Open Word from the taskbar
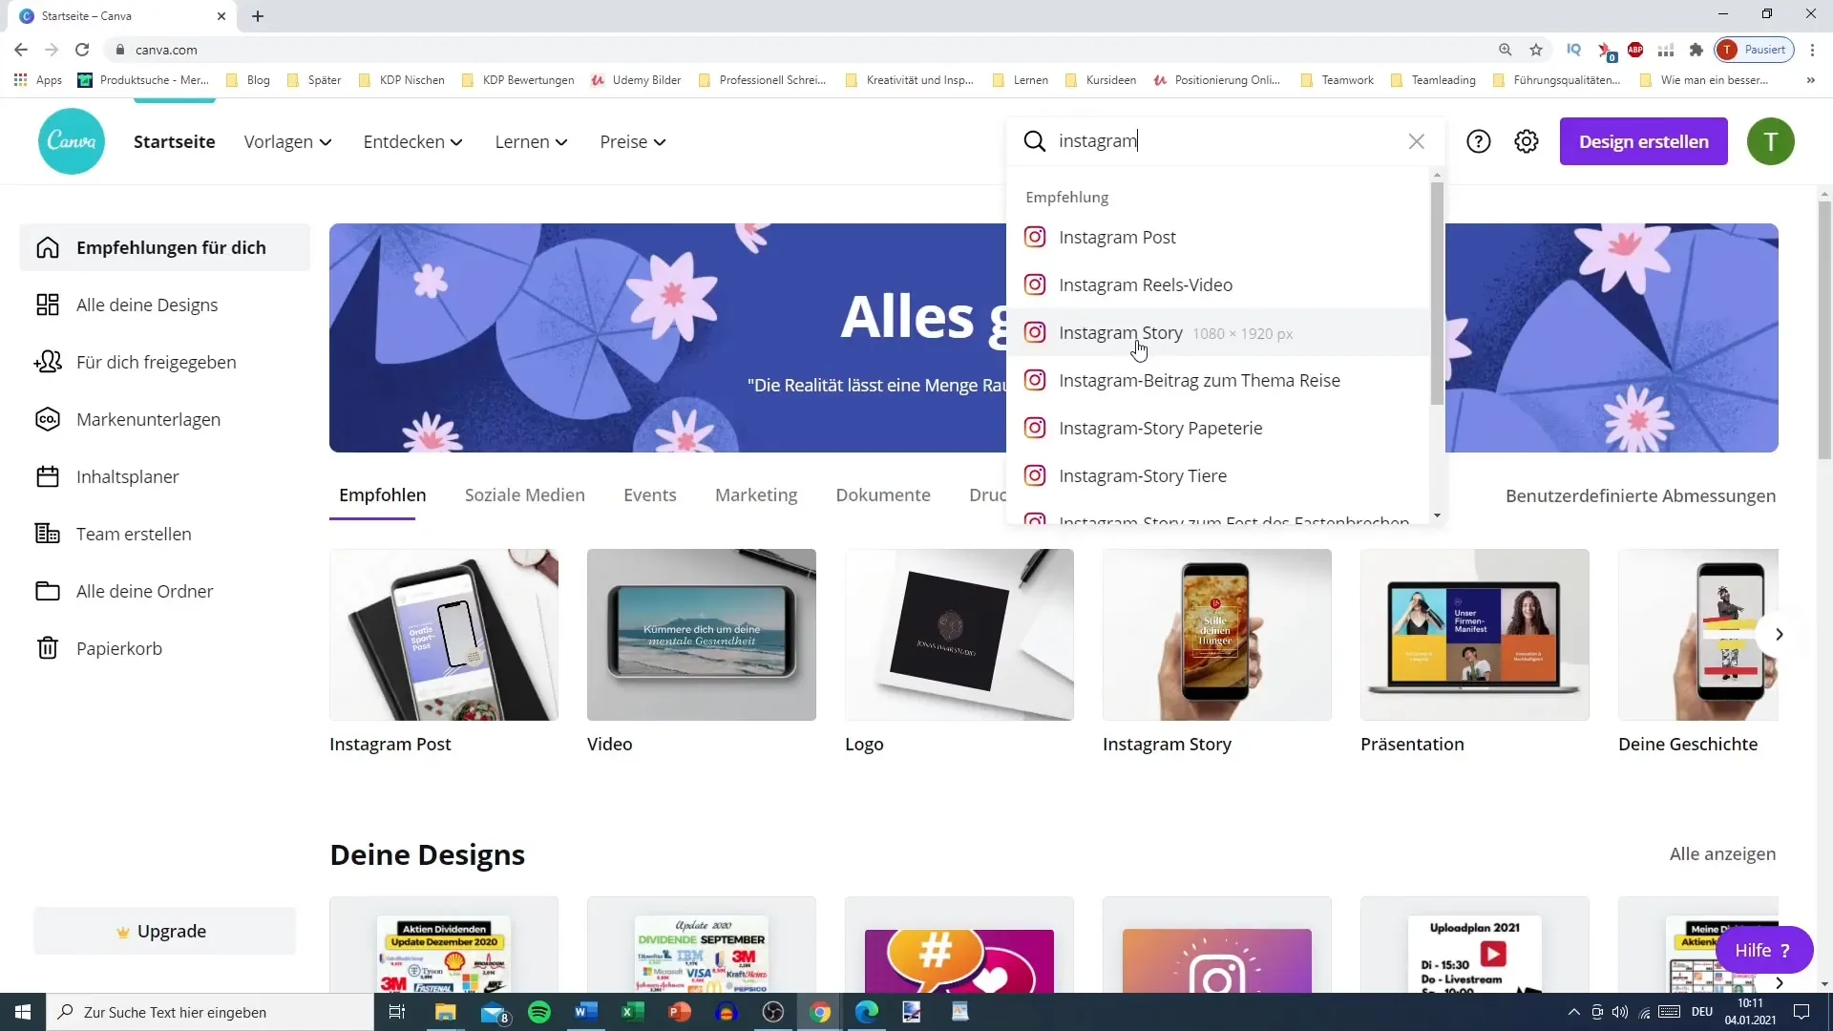This screenshot has height=1031, width=1833. pyautogui.click(x=585, y=1012)
